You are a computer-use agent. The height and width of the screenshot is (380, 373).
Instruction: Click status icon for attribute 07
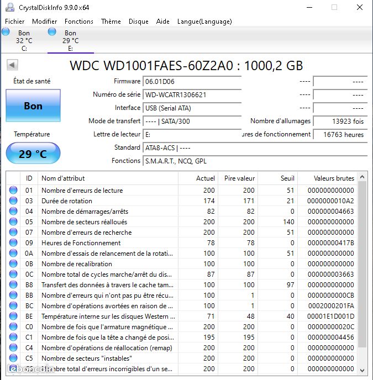pos(13,232)
